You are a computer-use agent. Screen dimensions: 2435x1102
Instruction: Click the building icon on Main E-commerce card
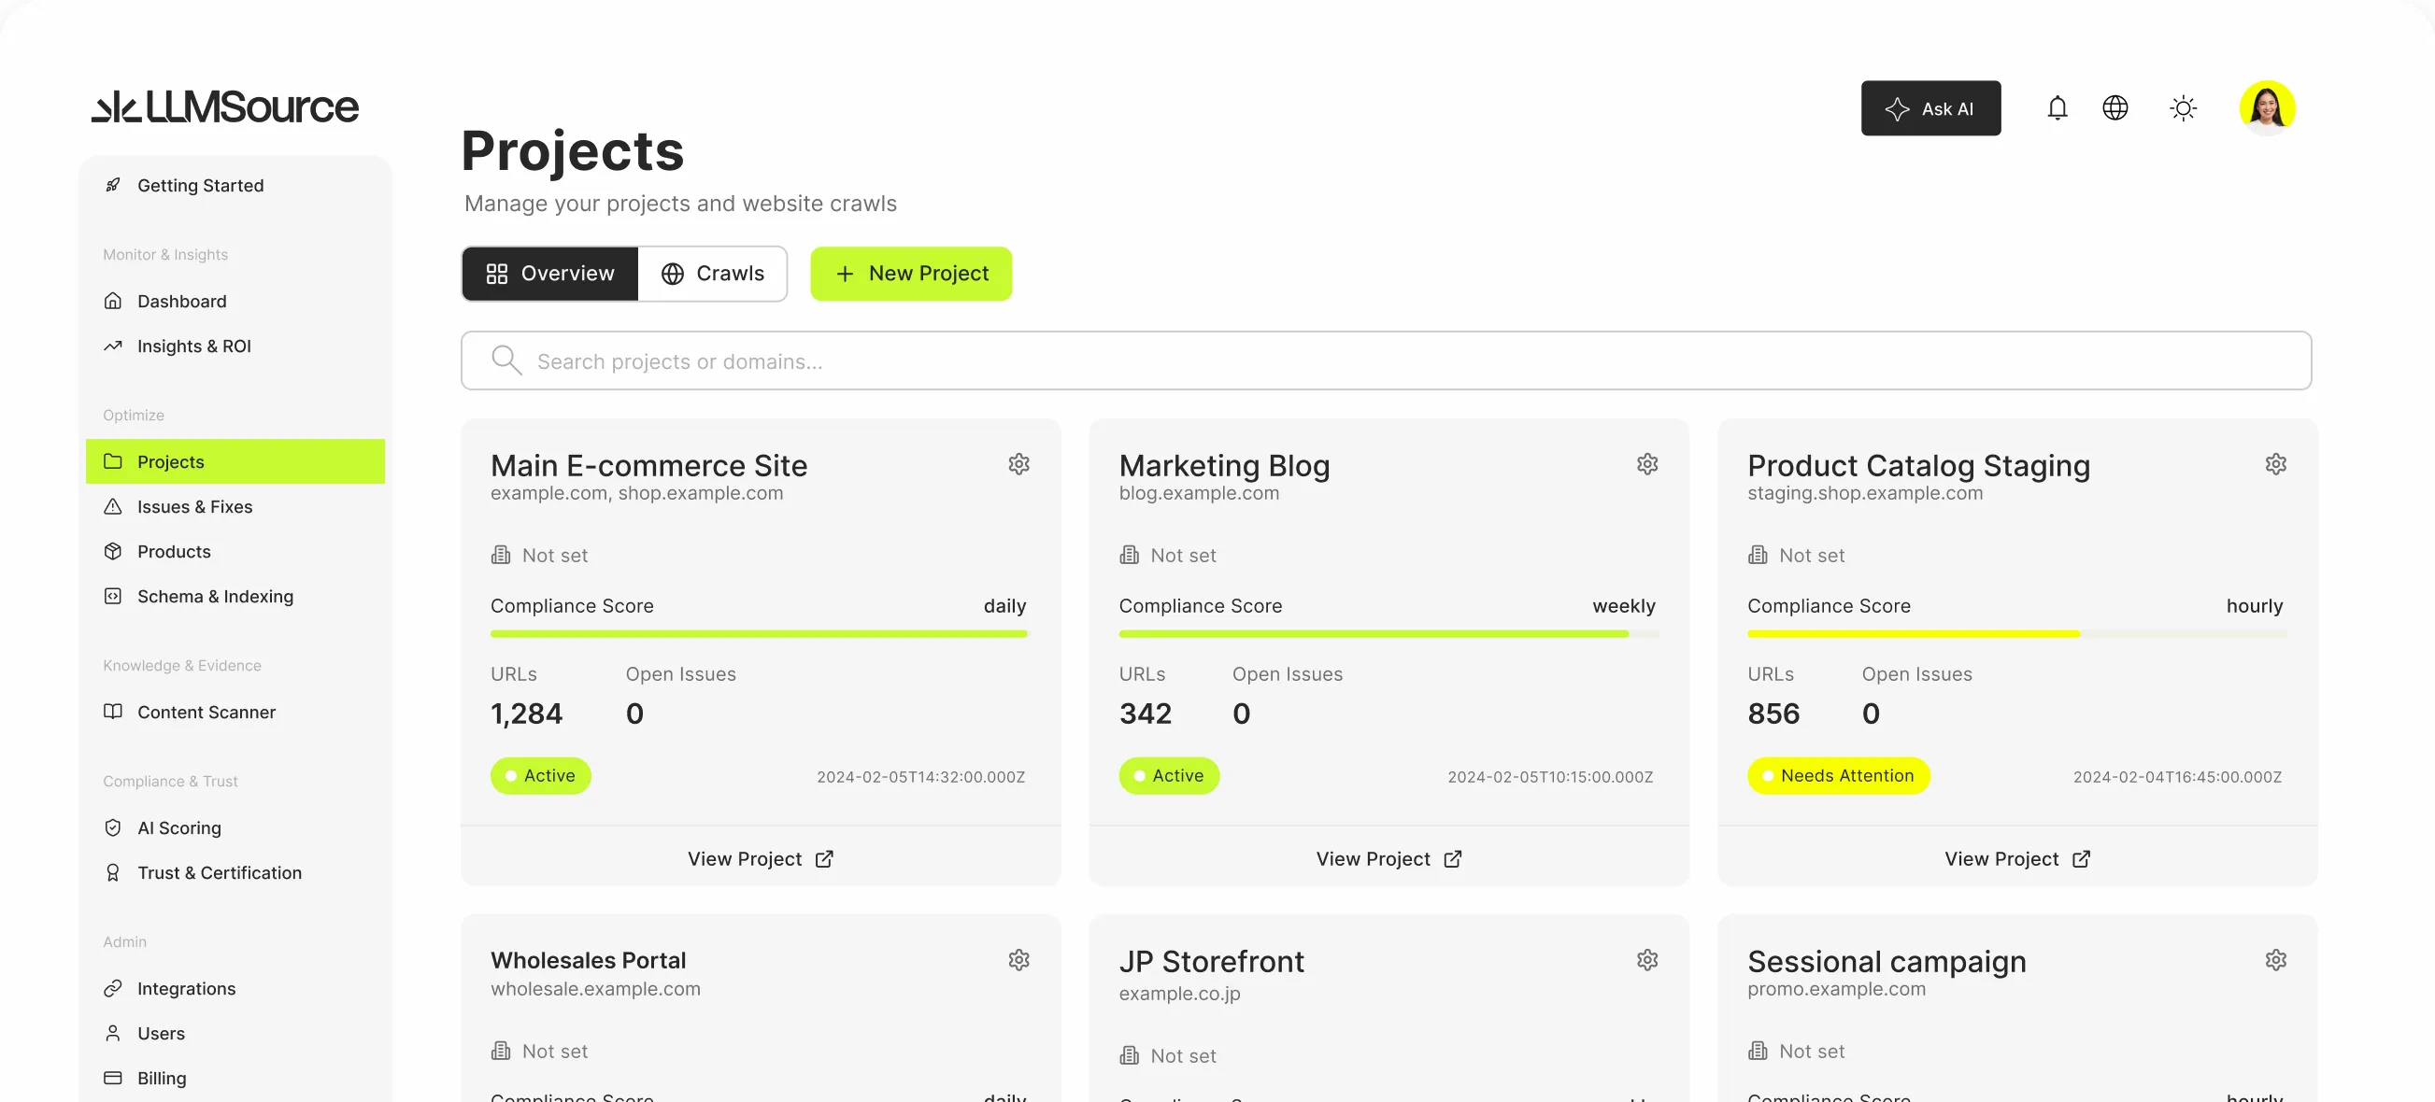coord(500,555)
